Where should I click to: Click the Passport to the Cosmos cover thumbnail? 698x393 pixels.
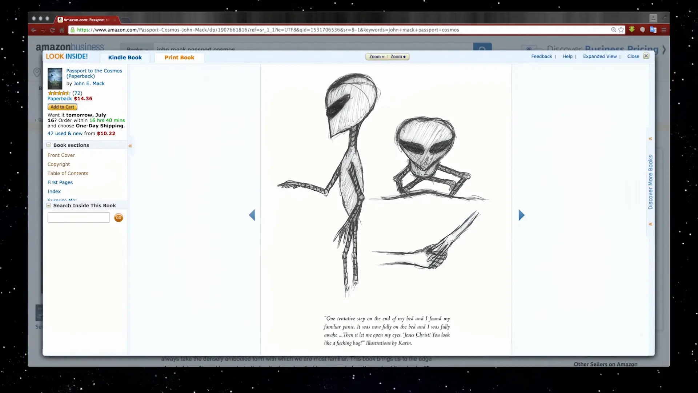(55, 78)
